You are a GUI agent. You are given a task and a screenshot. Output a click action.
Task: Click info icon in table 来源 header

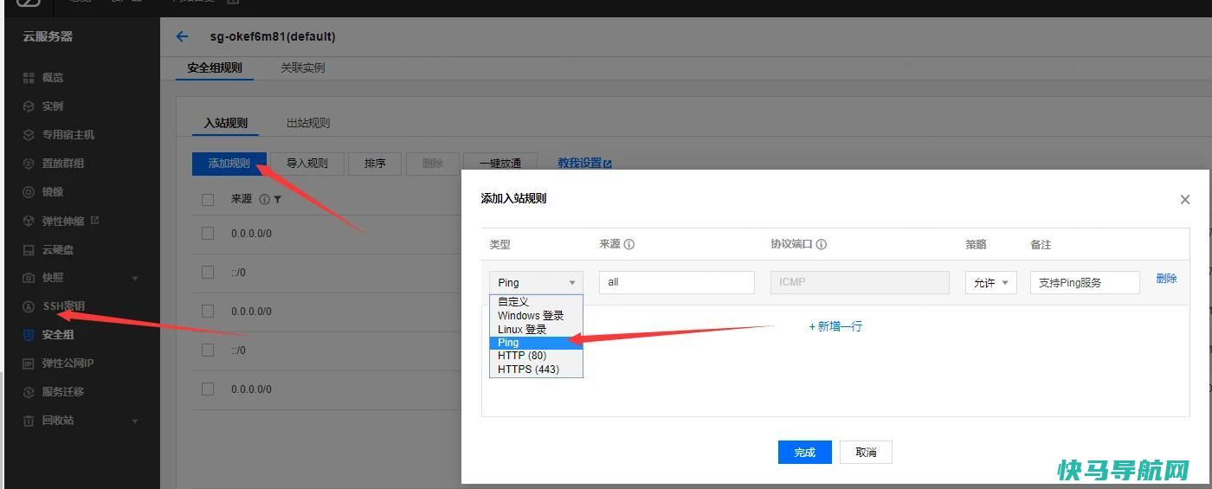(264, 200)
